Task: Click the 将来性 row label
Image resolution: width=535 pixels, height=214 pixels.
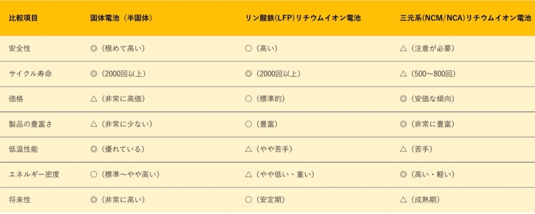Action: click(x=19, y=200)
